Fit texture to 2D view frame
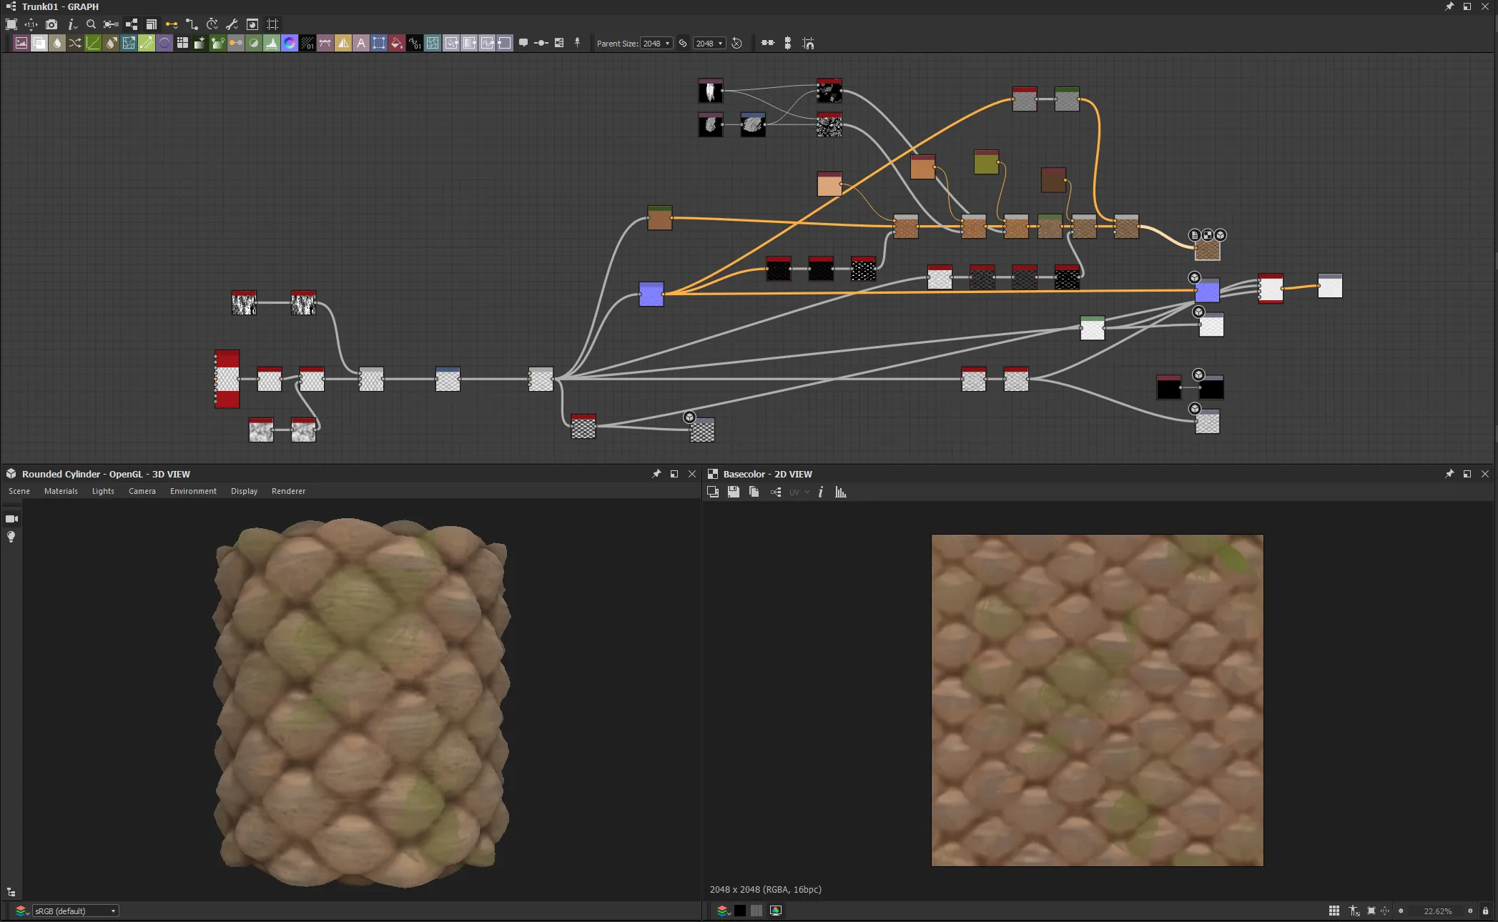This screenshot has width=1498, height=922. [1371, 911]
